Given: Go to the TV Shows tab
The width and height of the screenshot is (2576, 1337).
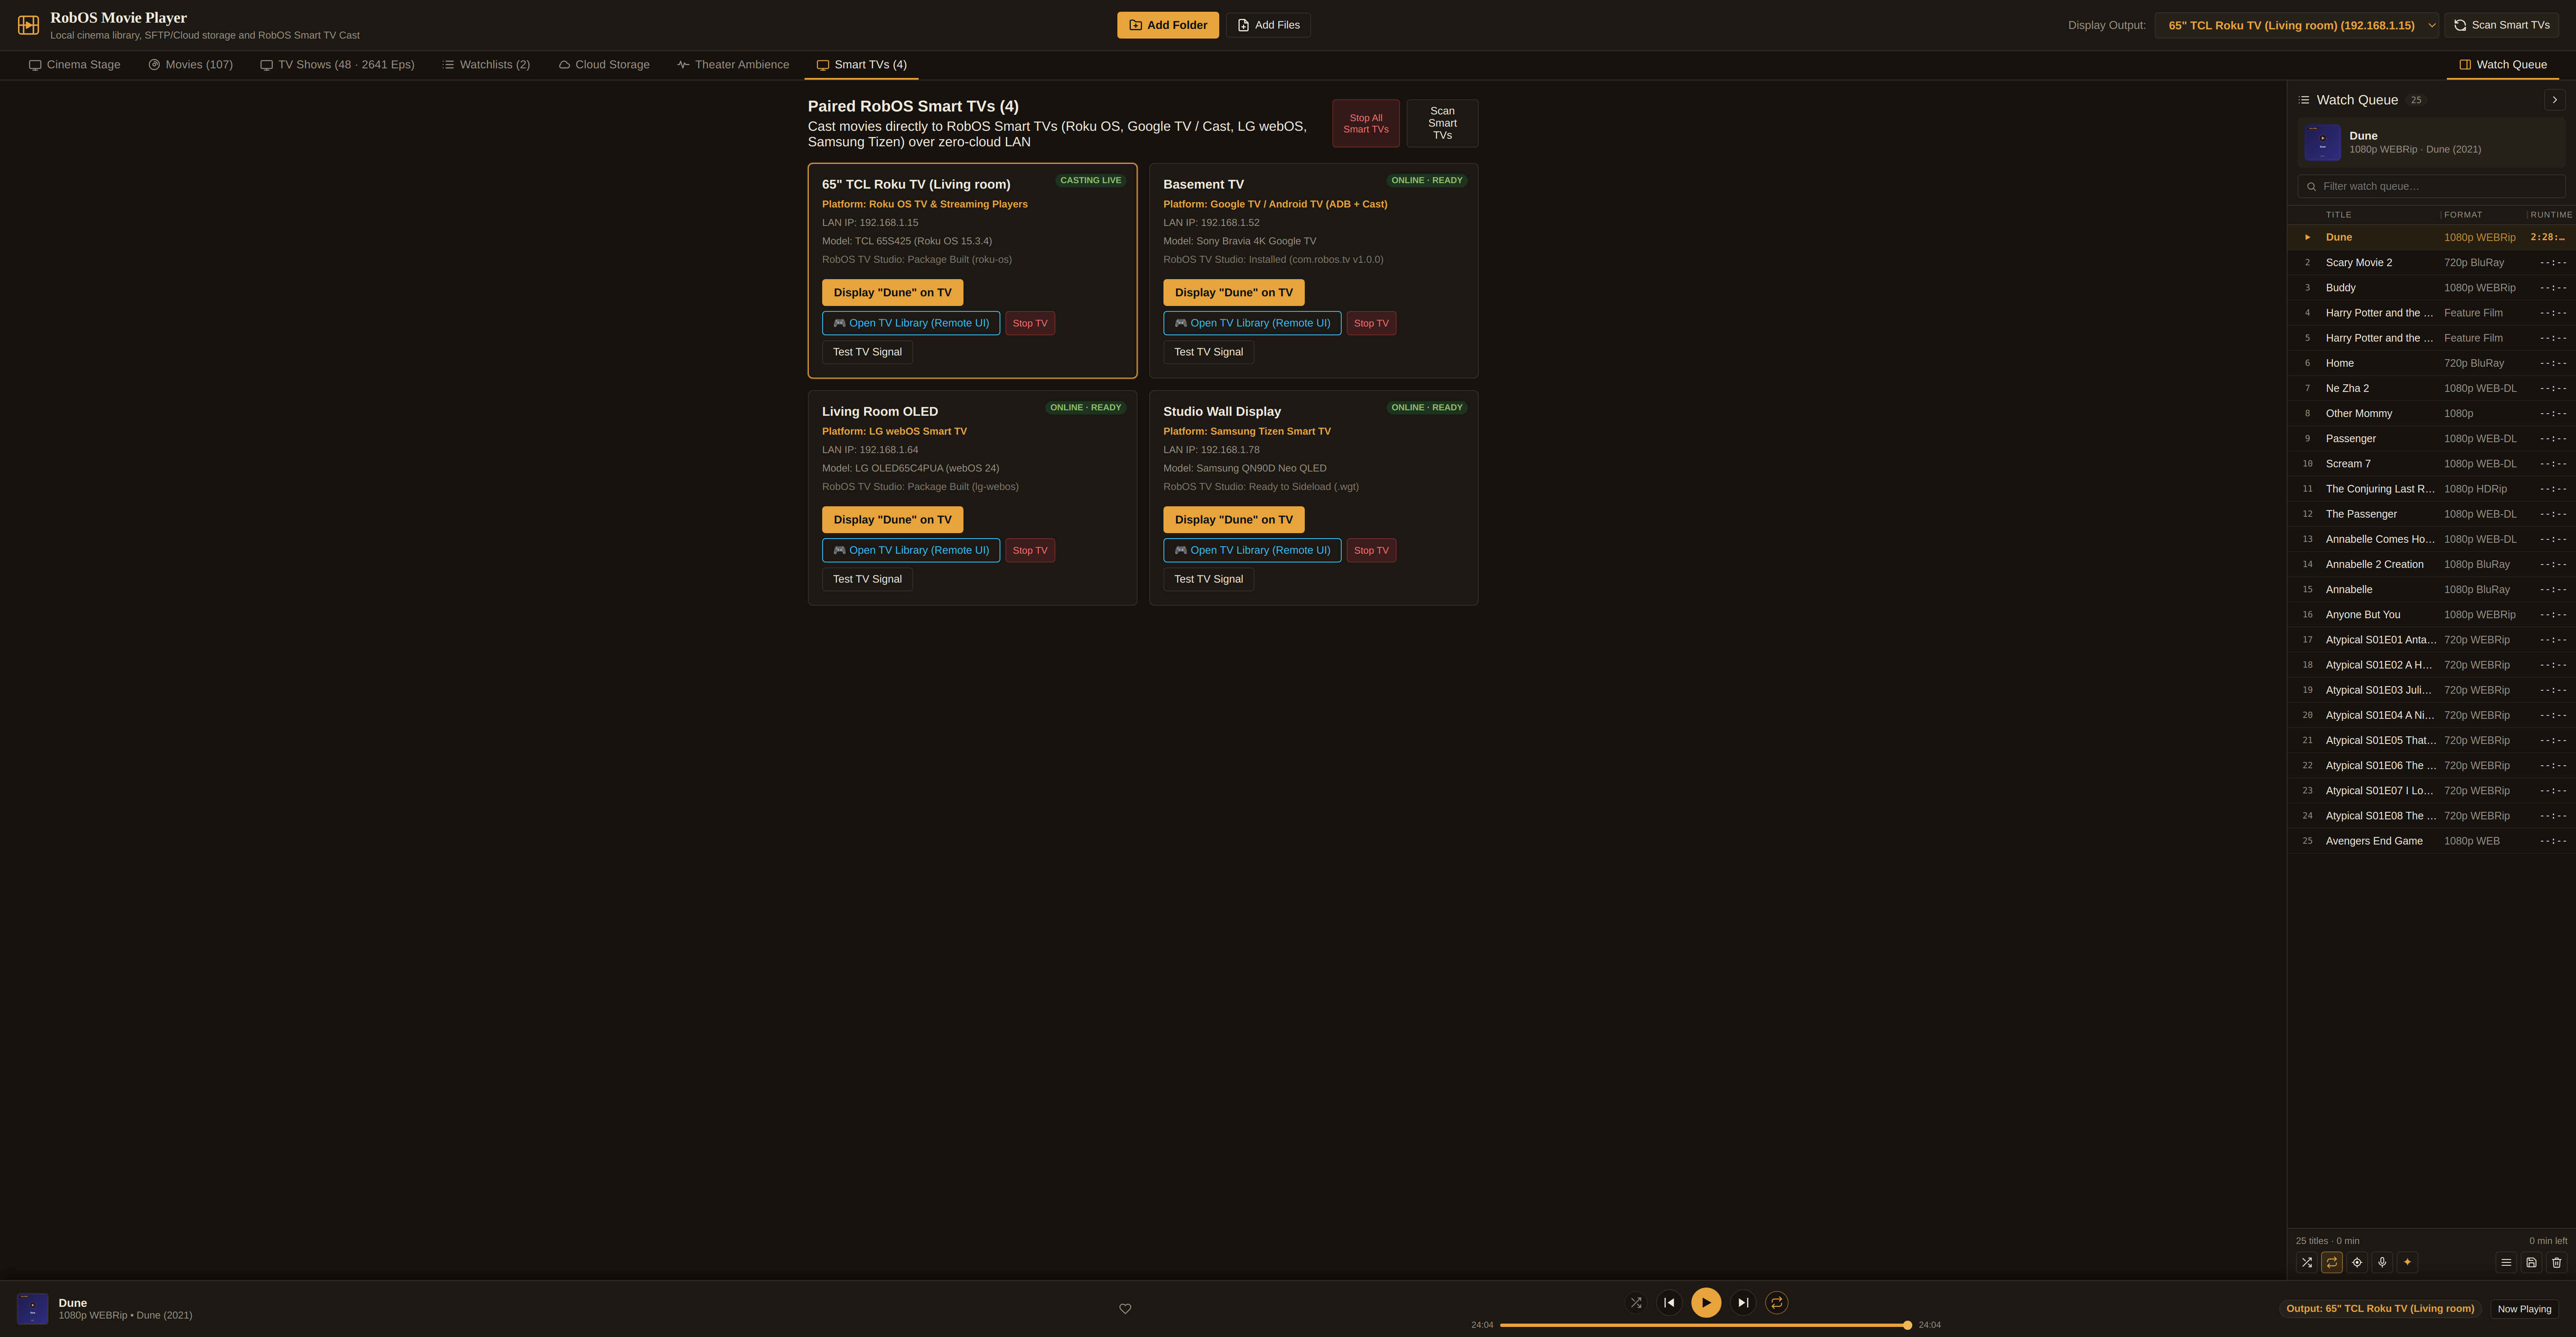Looking at the screenshot, I should point(337,65).
